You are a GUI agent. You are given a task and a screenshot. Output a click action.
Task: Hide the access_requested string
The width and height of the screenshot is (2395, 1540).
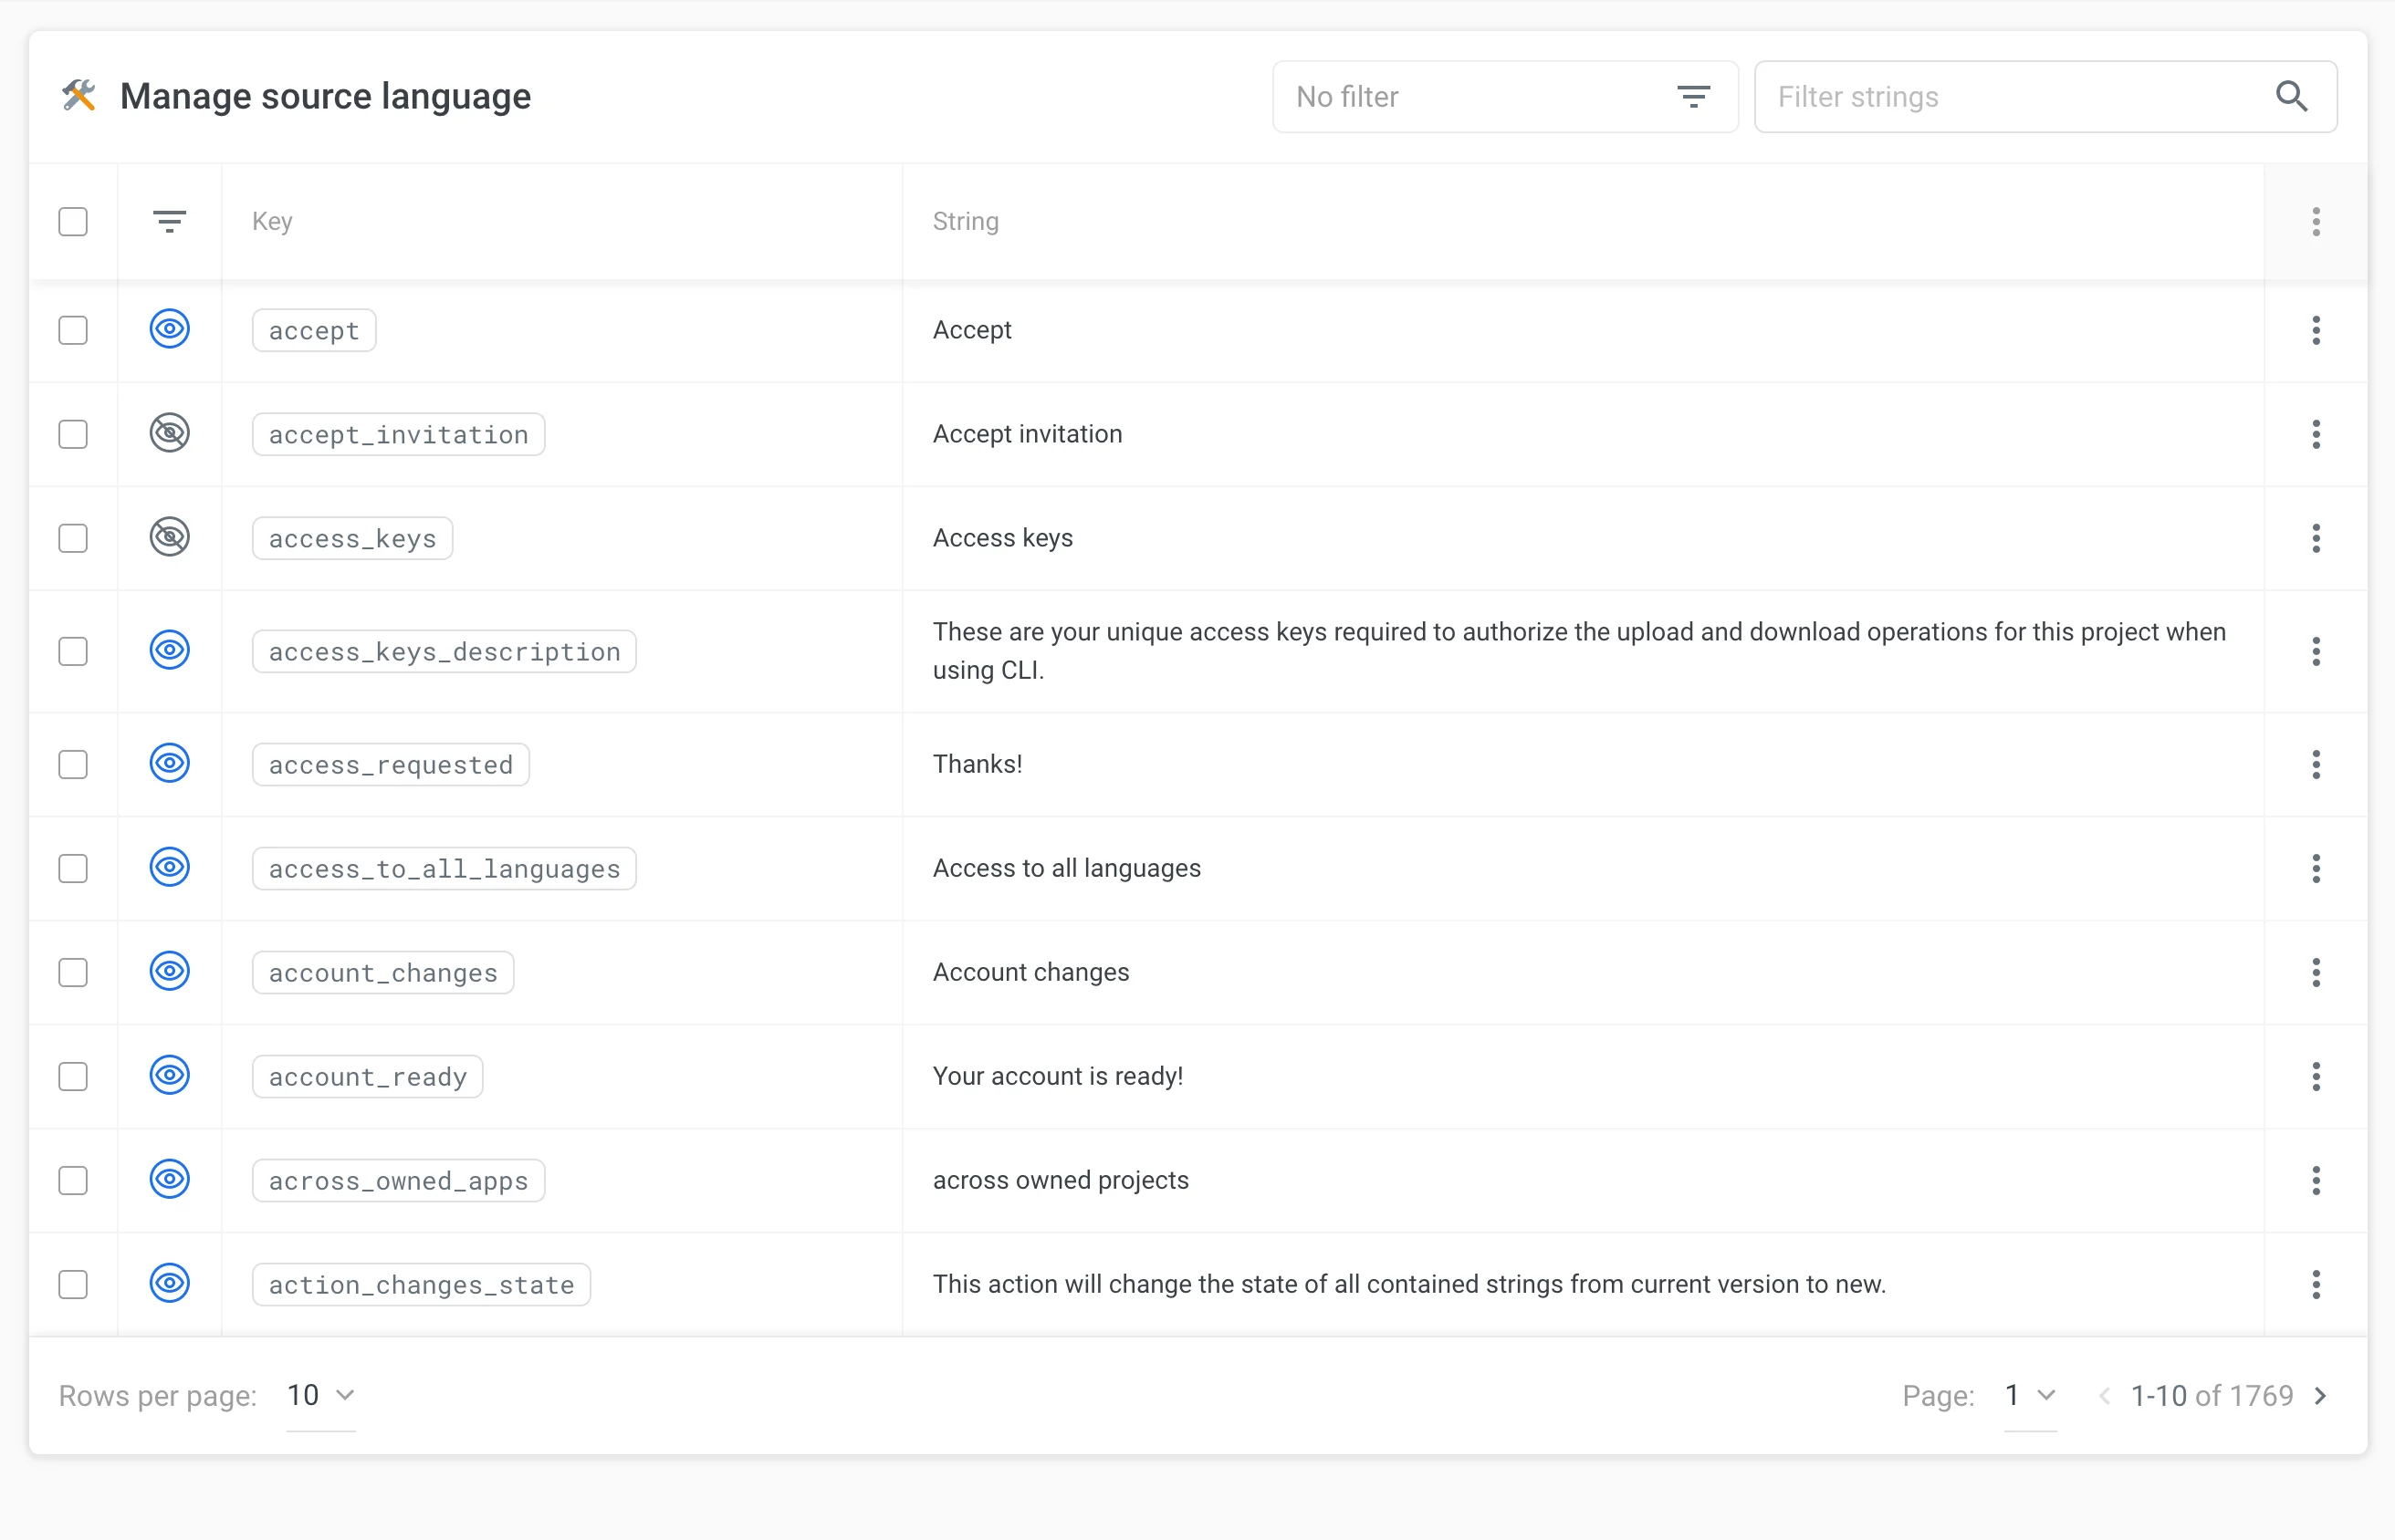(169, 764)
